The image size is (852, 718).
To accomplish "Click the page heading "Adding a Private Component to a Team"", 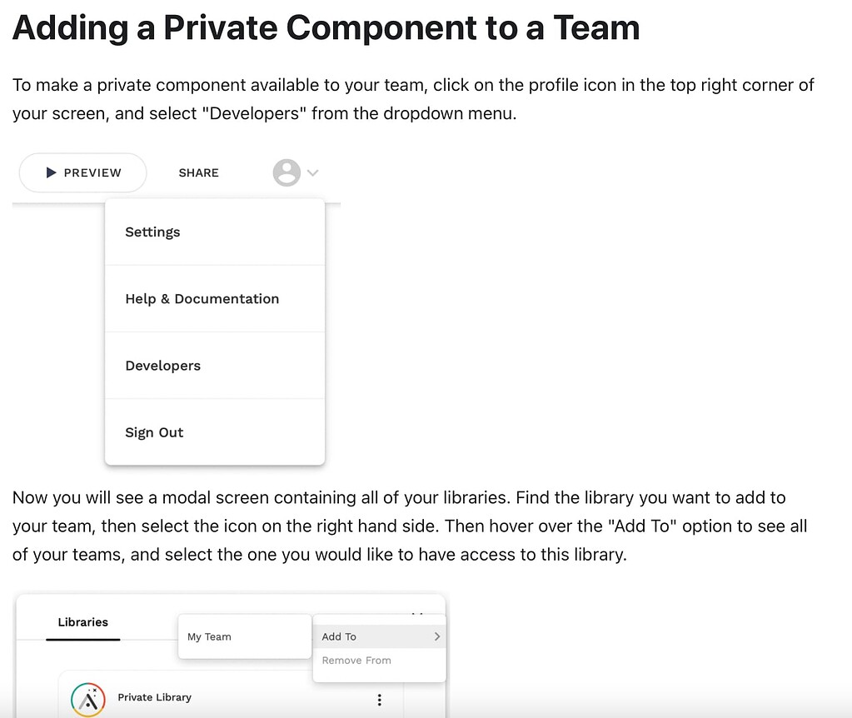I will pos(326,27).
